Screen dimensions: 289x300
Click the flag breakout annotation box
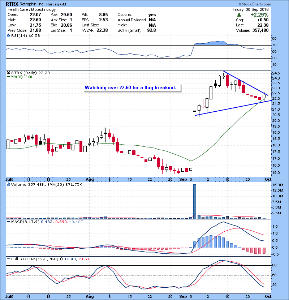(x=132, y=88)
